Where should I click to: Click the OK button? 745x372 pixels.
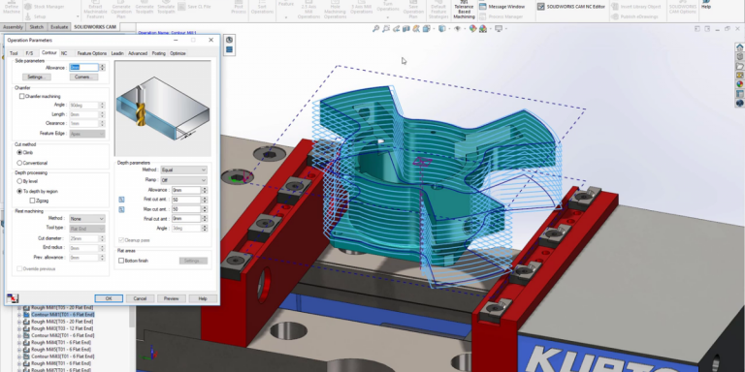pos(109,298)
